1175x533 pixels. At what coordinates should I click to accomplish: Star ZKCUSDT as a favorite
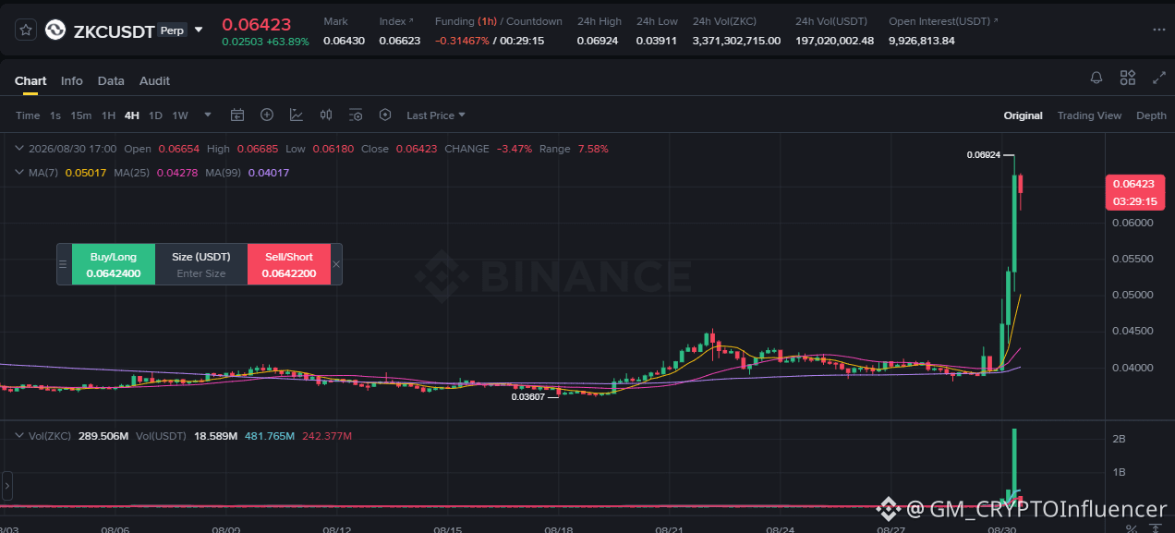click(26, 30)
